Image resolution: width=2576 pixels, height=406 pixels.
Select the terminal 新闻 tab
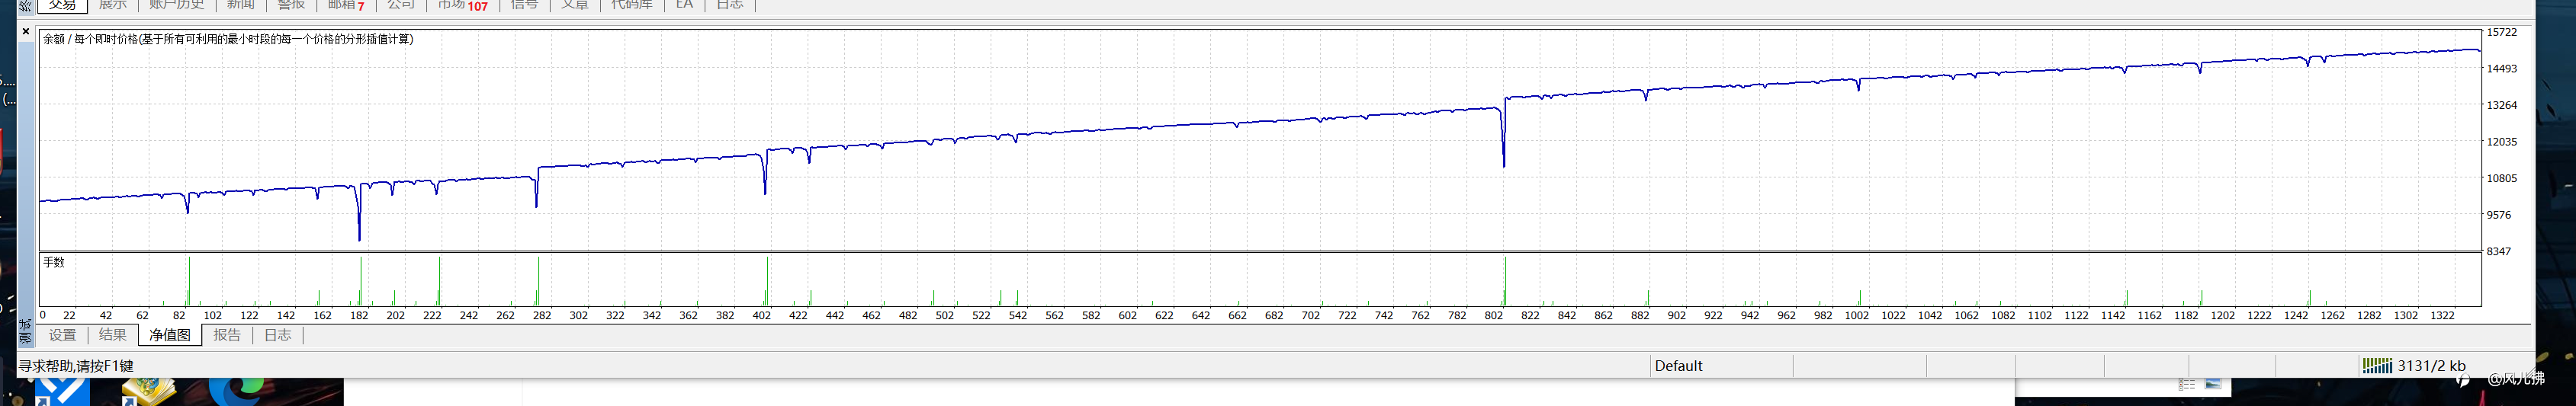pyautogui.click(x=240, y=5)
